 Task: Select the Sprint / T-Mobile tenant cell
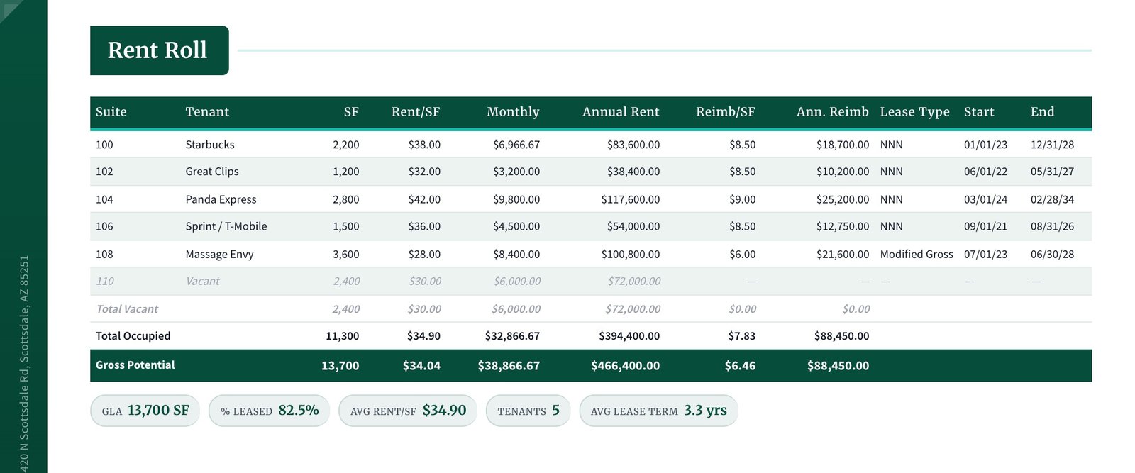[x=226, y=226]
